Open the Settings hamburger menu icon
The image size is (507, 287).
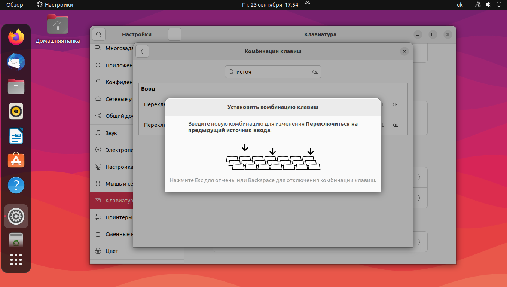coord(174,34)
